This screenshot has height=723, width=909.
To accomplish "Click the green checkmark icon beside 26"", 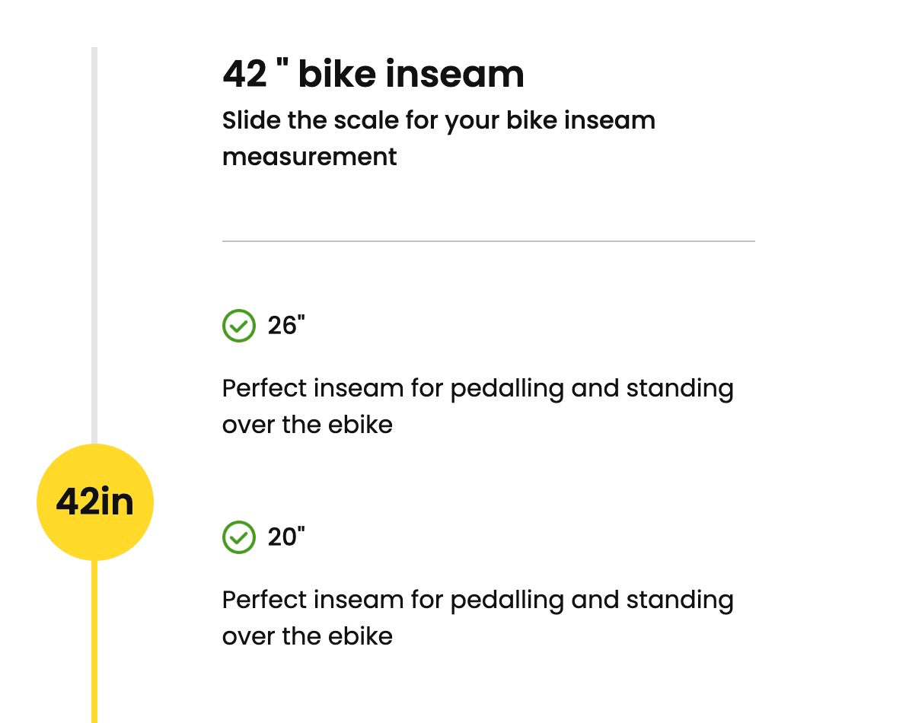I will coord(238,326).
